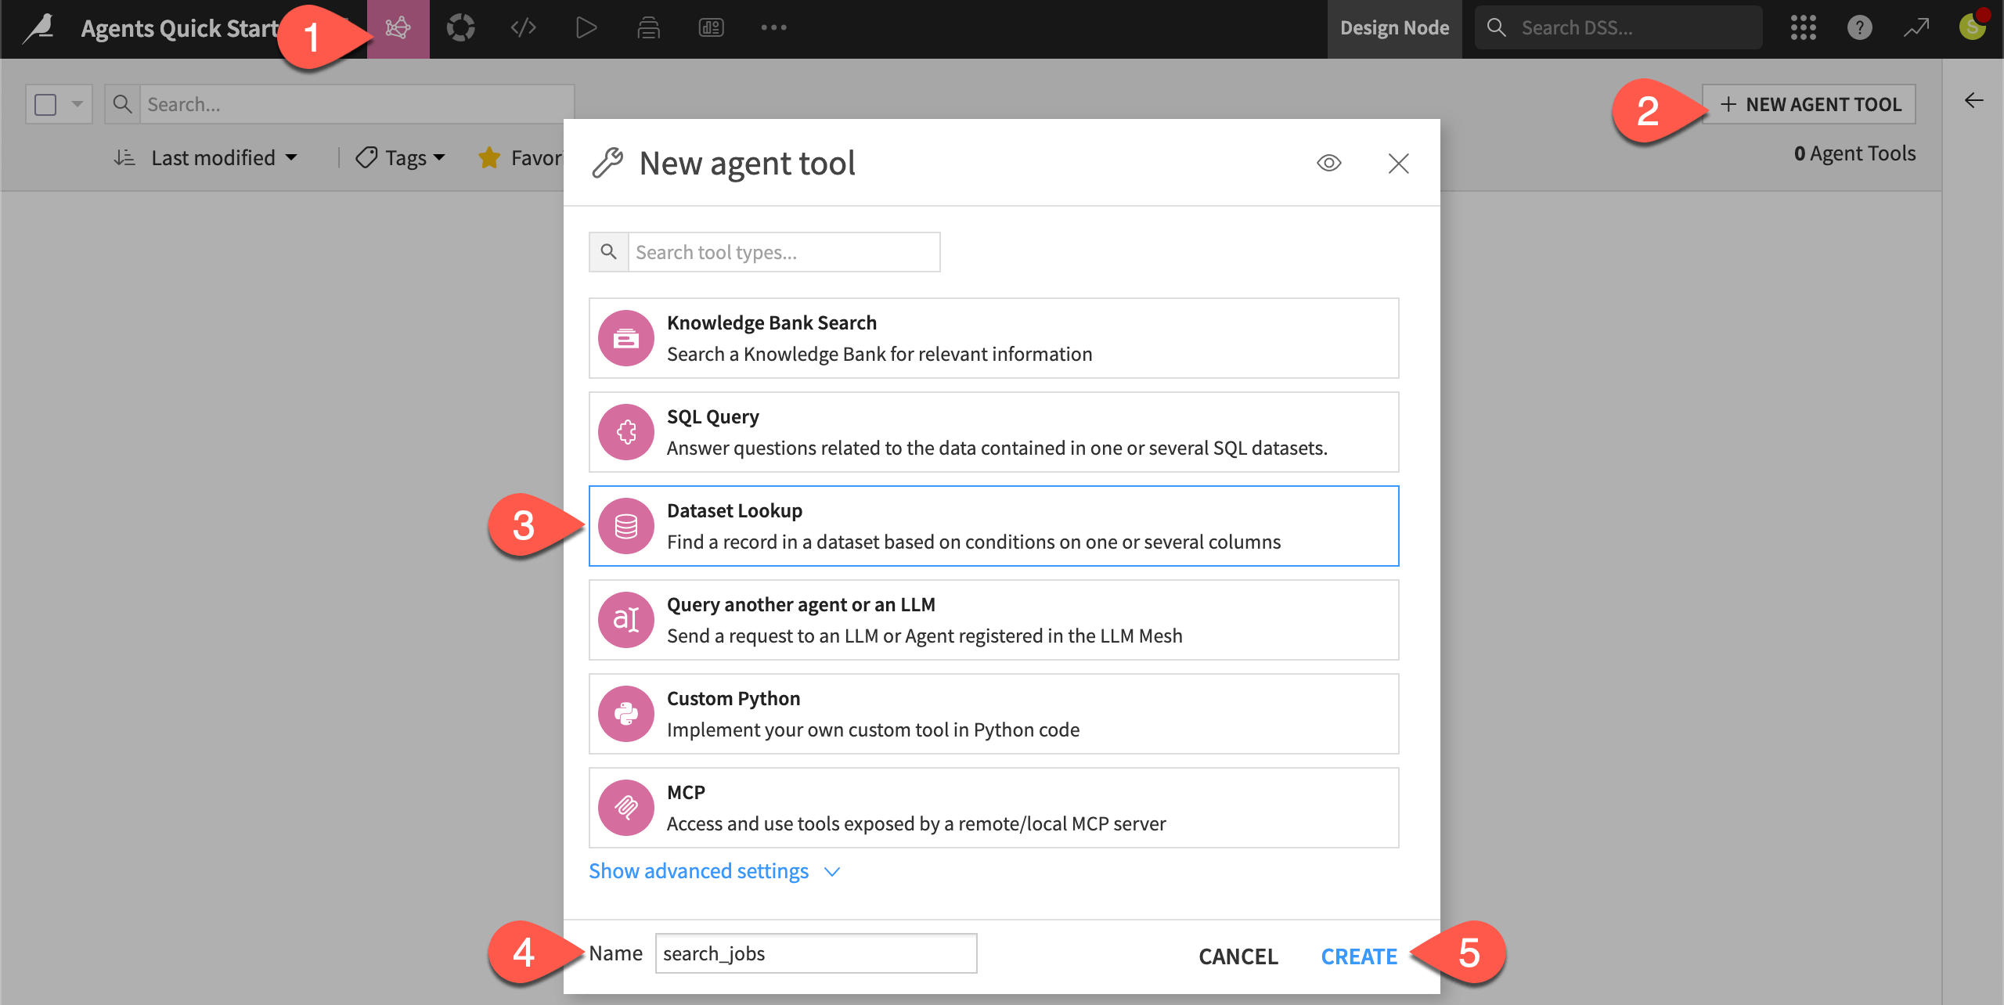The width and height of the screenshot is (2004, 1005).
Task: Cancel the New agent tool dialog
Action: click(x=1238, y=956)
